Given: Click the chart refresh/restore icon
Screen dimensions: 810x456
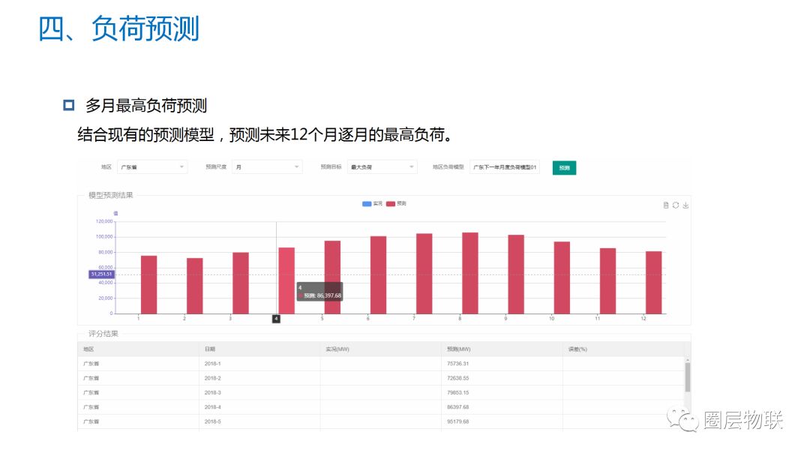Looking at the screenshot, I should point(676,205).
